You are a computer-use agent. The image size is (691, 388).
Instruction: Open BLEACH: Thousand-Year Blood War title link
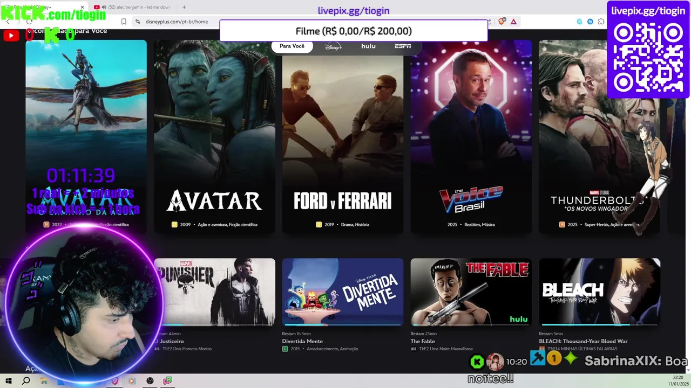click(583, 341)
